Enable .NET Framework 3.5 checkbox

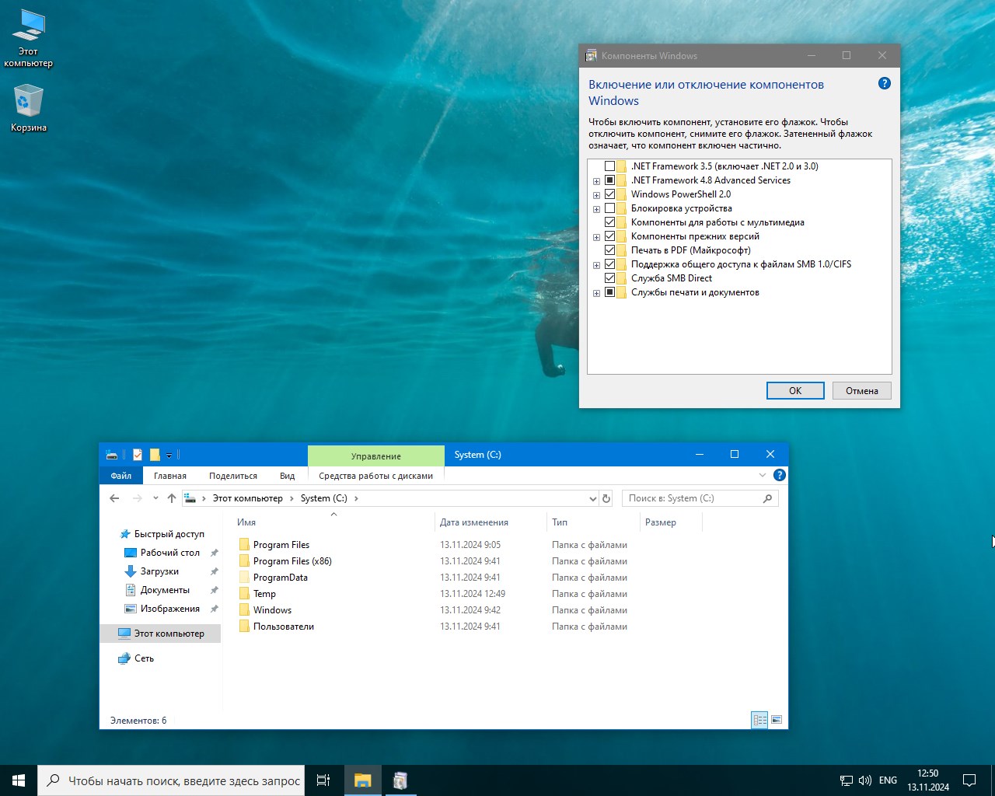click(609, 166)
